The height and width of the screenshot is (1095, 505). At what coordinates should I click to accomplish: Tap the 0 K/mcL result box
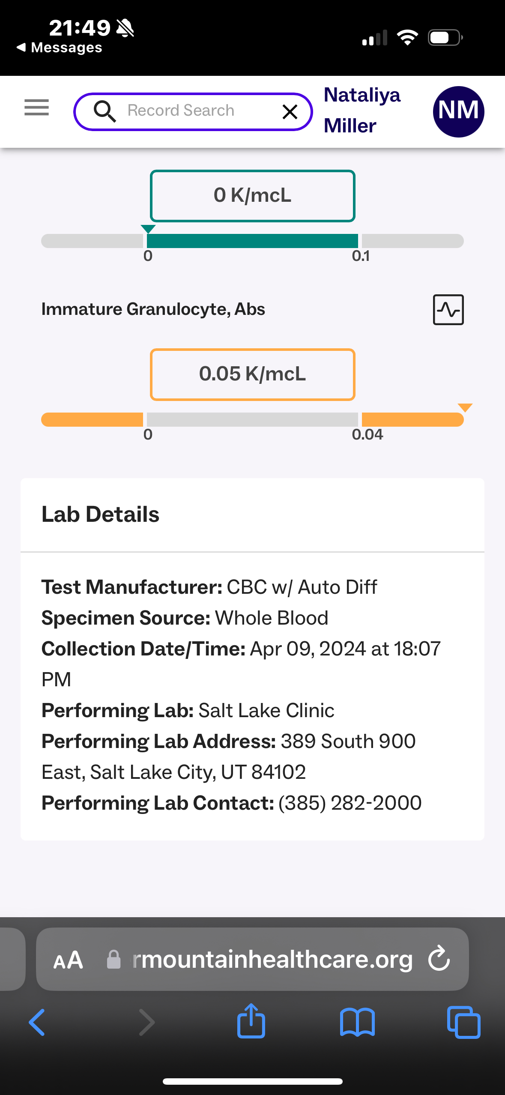[252, 196]
